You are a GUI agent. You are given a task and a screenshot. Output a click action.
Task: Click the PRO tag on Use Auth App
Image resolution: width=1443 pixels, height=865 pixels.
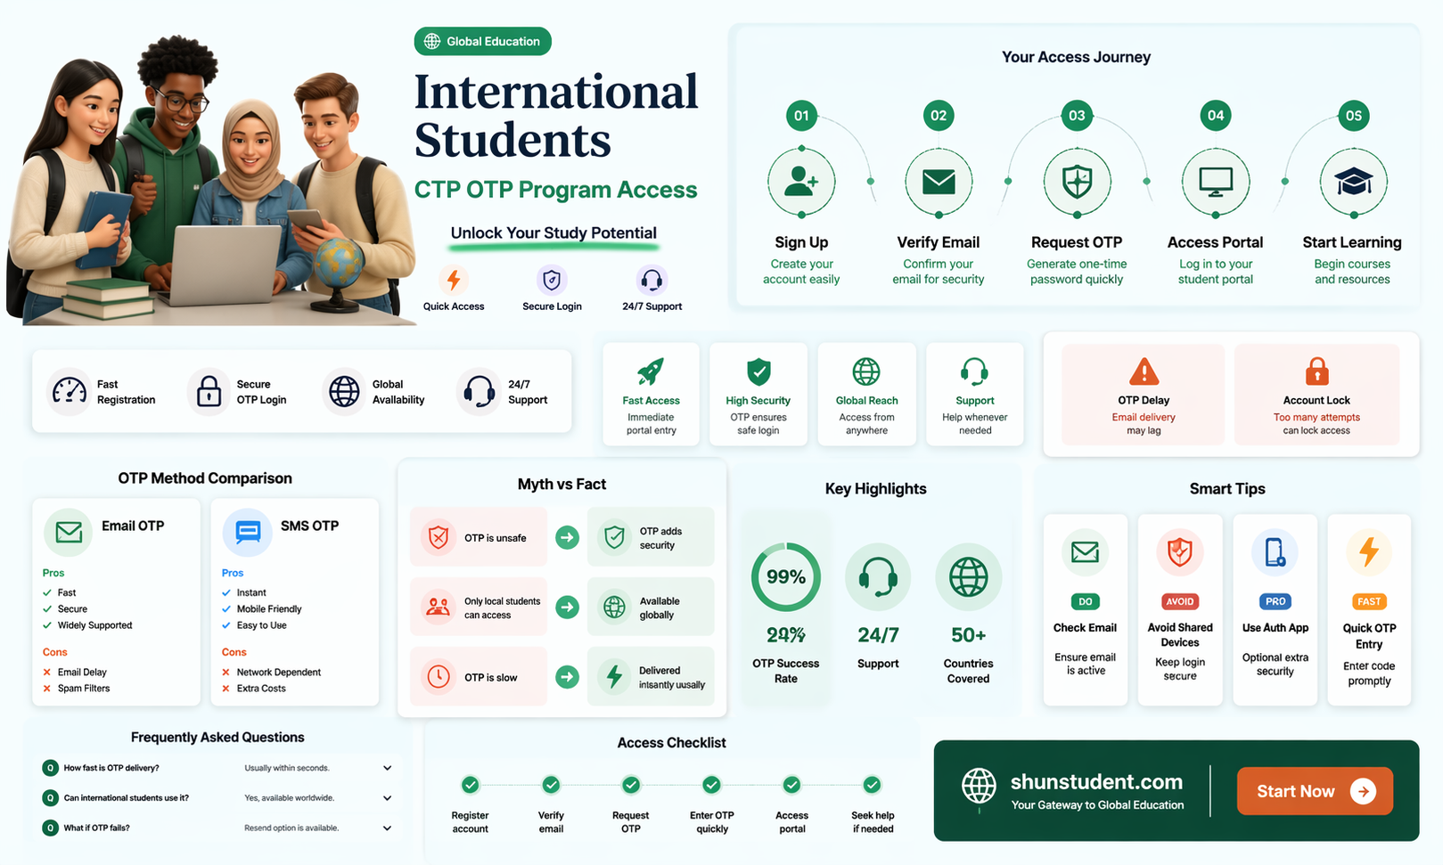point(1275,601)
